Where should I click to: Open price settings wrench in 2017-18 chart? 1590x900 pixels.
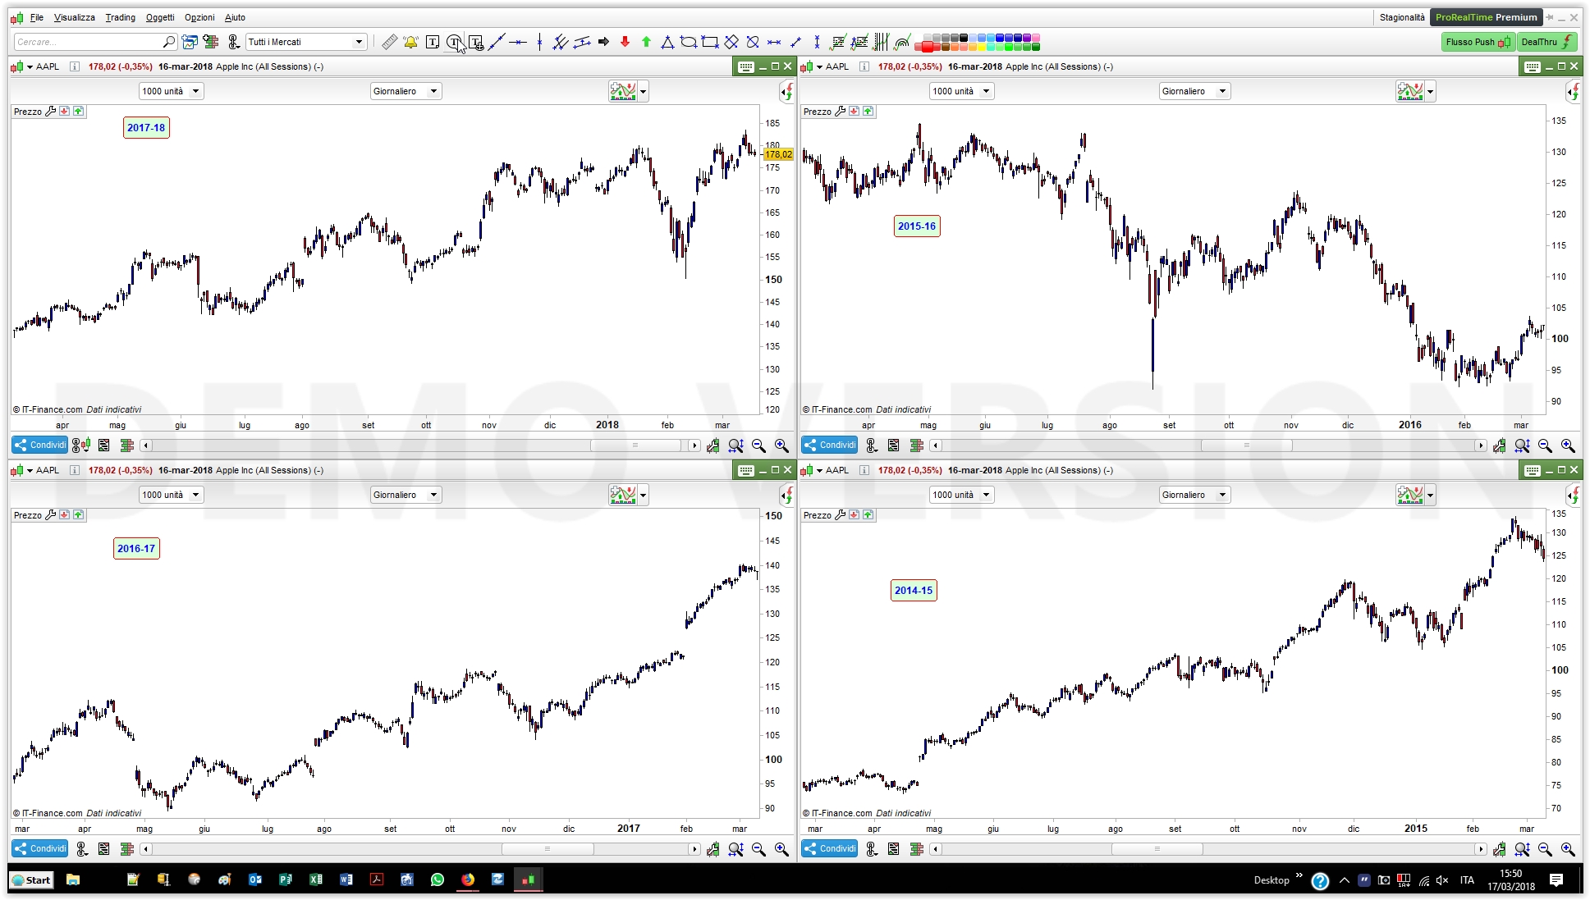(50, 112)
